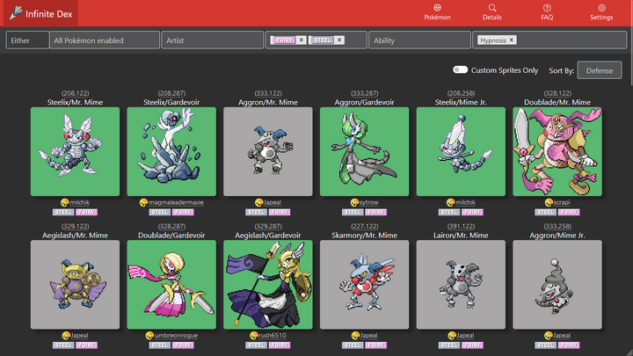The width and height of the screenshot is (633, 356).
Task: Toggle Custom Sprites Only switch
Action: (x=460, y=69)
